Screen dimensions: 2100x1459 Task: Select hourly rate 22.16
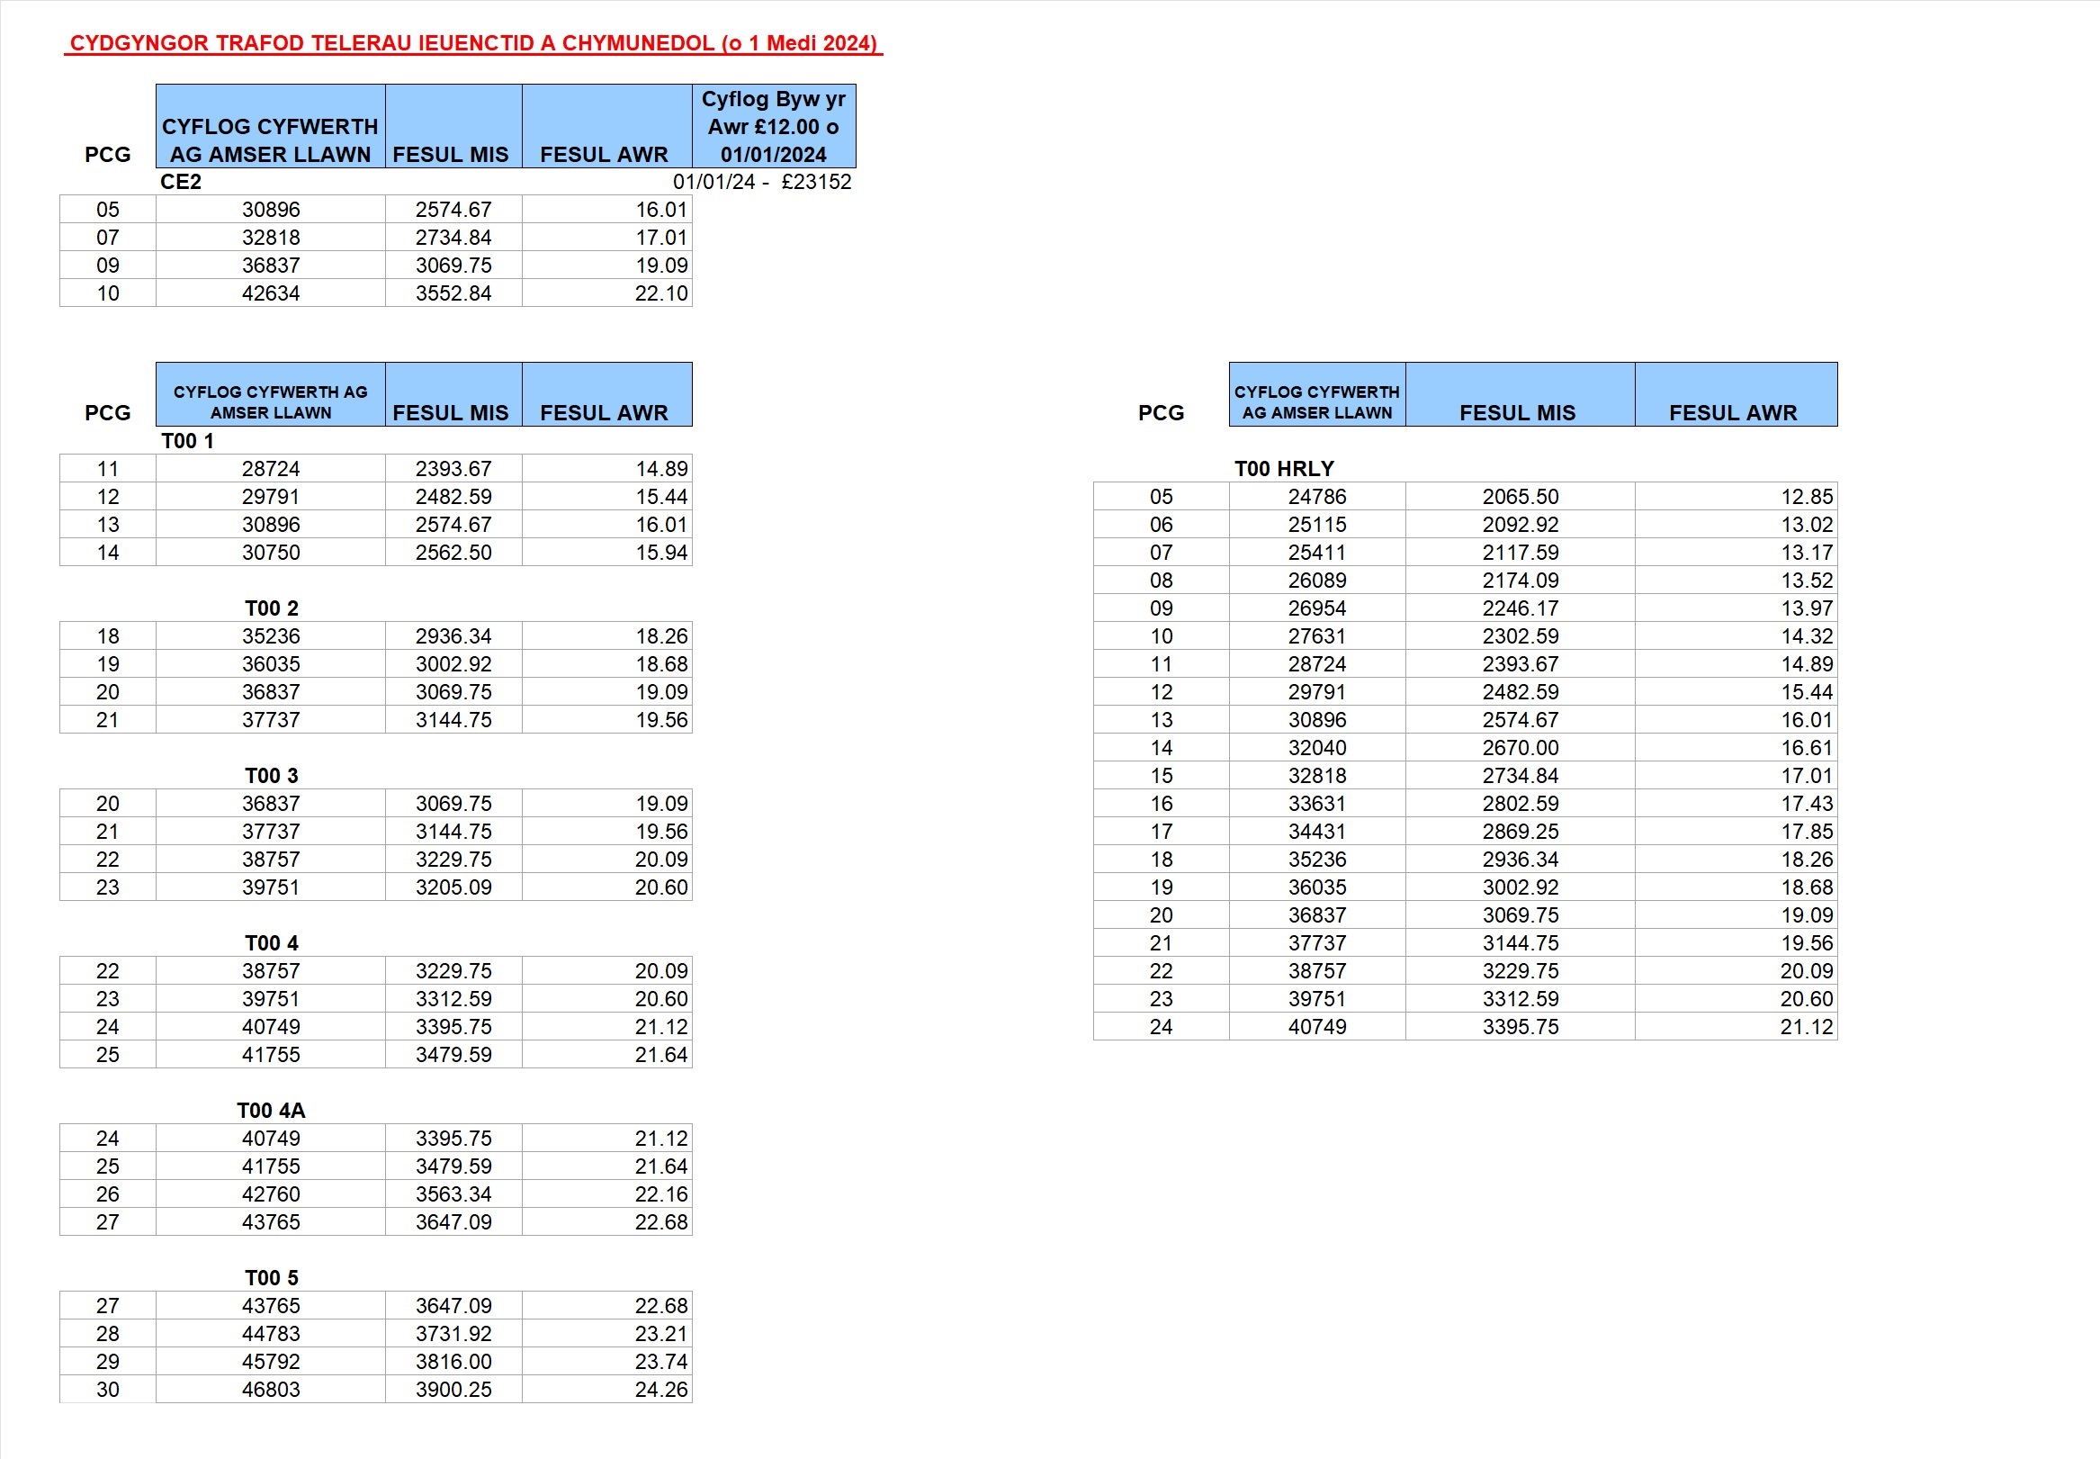pos(660,1194)
